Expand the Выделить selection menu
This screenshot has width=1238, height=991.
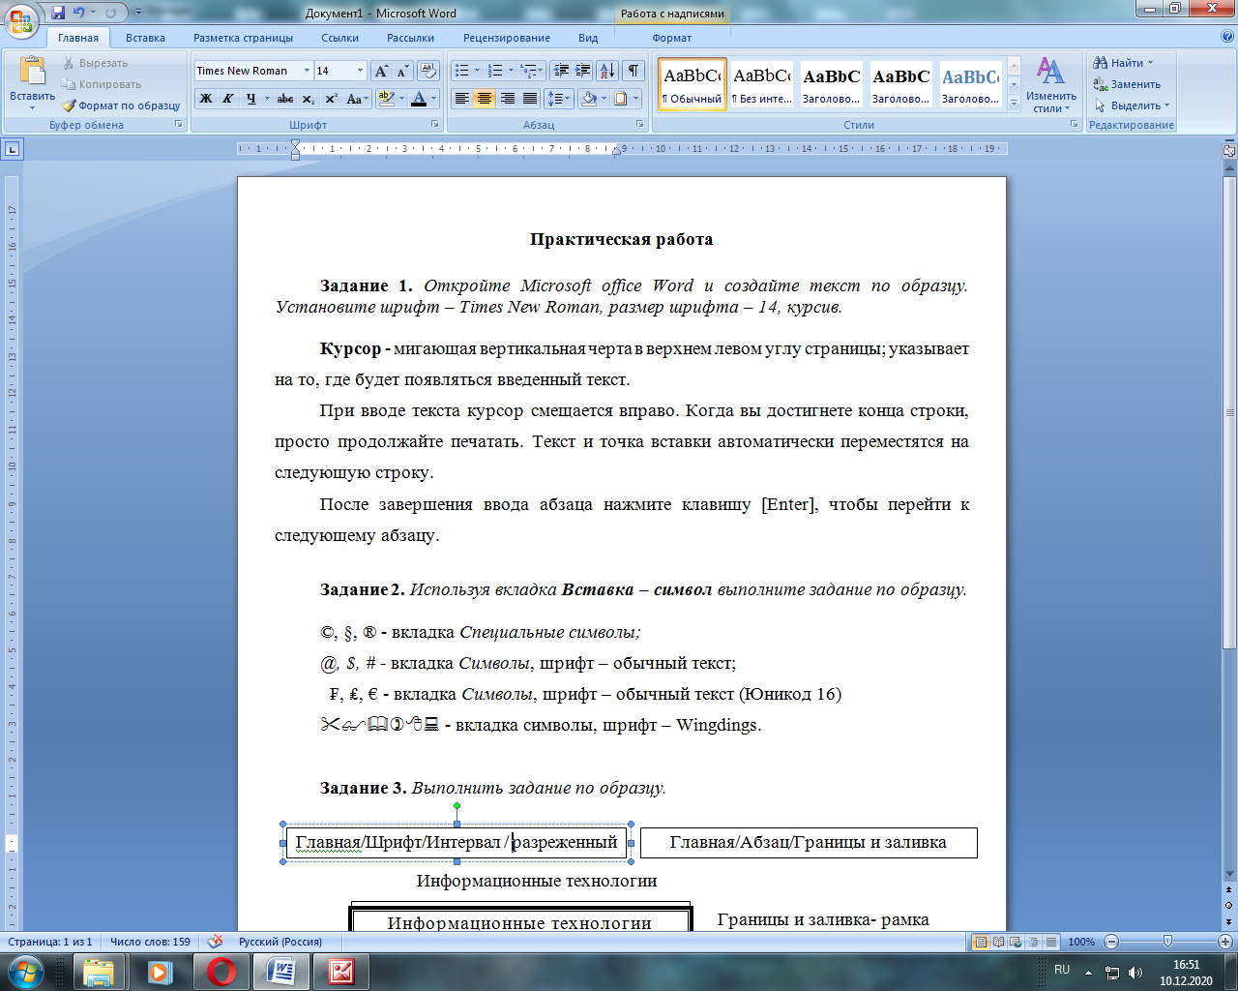click(1133, 105)
